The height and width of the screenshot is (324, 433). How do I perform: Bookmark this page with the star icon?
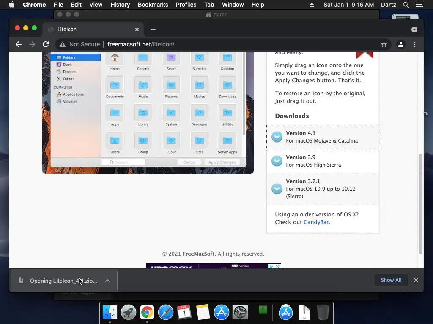tap(384, 44)
